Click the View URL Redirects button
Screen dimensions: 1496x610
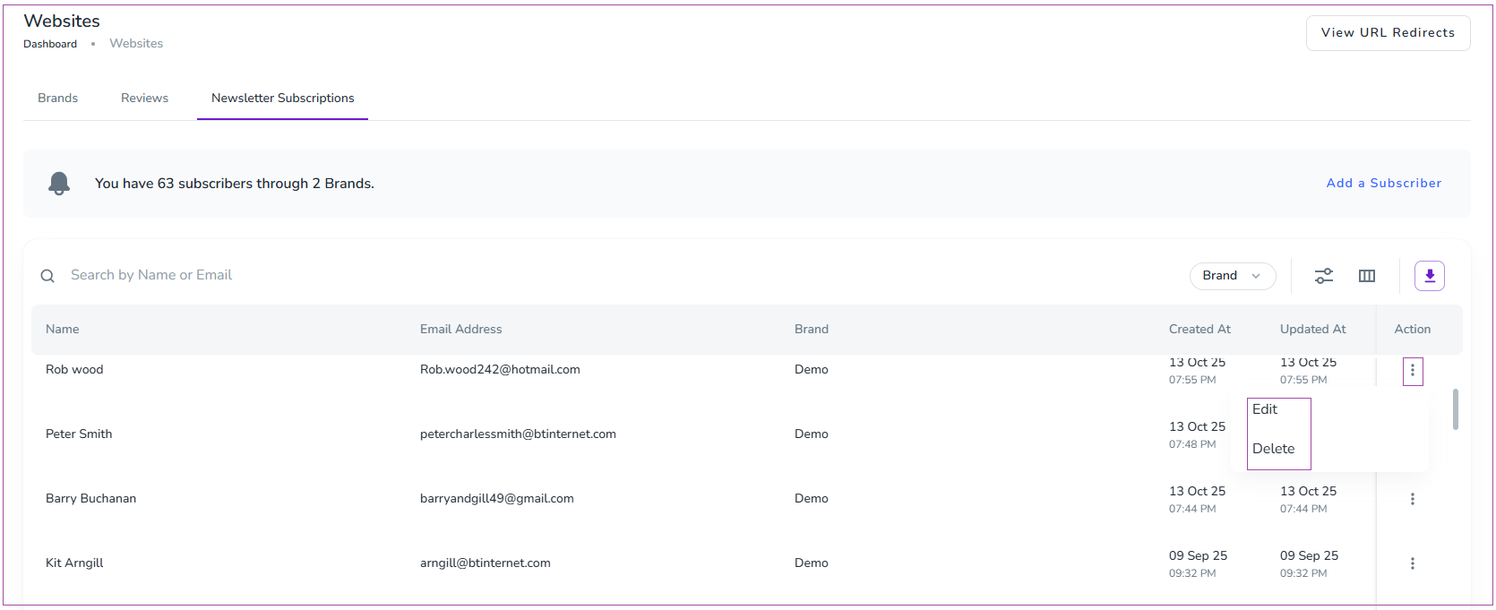coord(1387,33)
